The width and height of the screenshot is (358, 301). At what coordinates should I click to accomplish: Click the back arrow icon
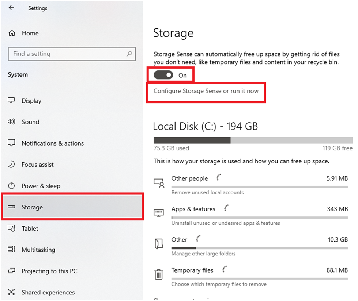coord(11,8)
